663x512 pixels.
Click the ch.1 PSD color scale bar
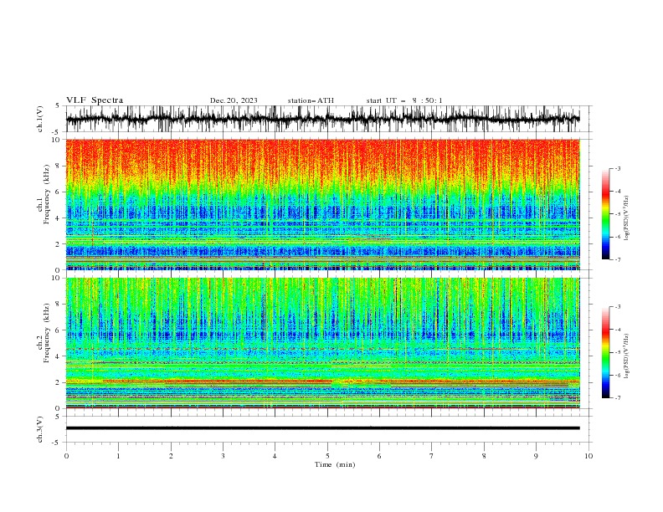click(x=605, y=214)
